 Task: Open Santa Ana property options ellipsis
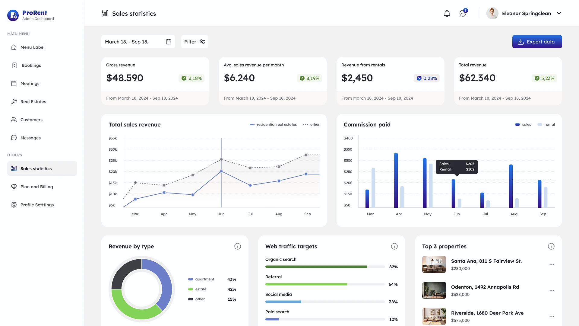(x=552, y=264)
